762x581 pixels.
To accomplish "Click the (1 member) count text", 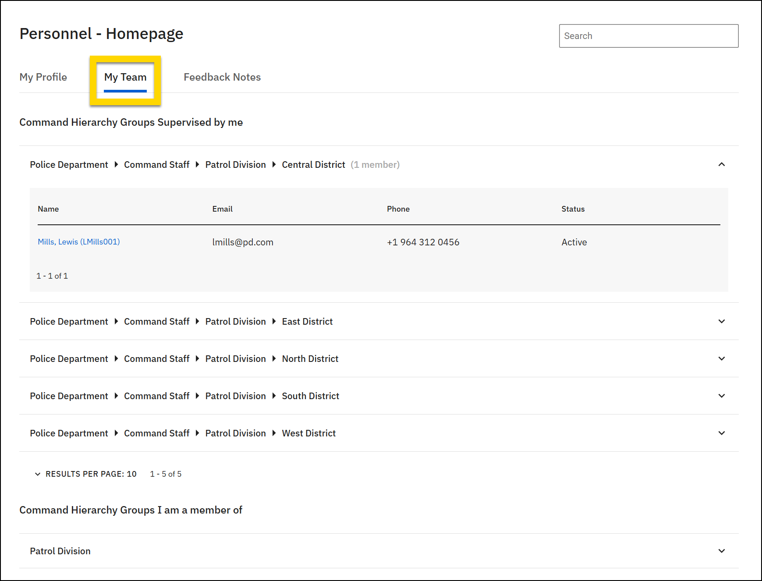I will click(375, 165).
